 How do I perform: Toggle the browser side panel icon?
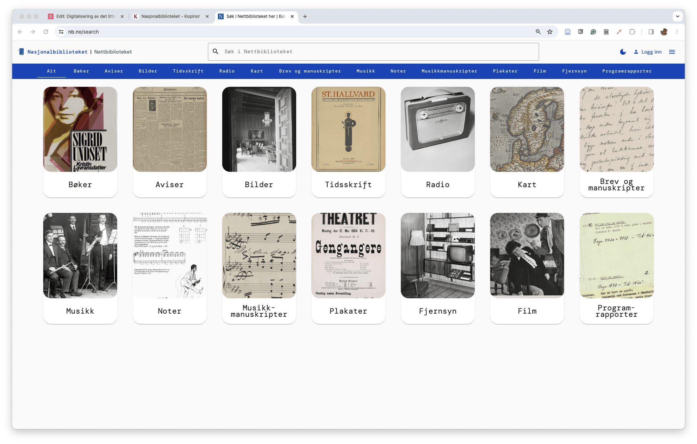(x=651, y=32)
